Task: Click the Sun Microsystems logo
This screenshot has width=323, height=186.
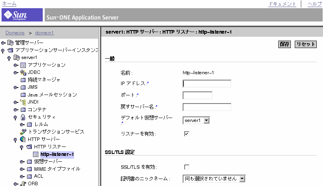Action: (22, 15)
